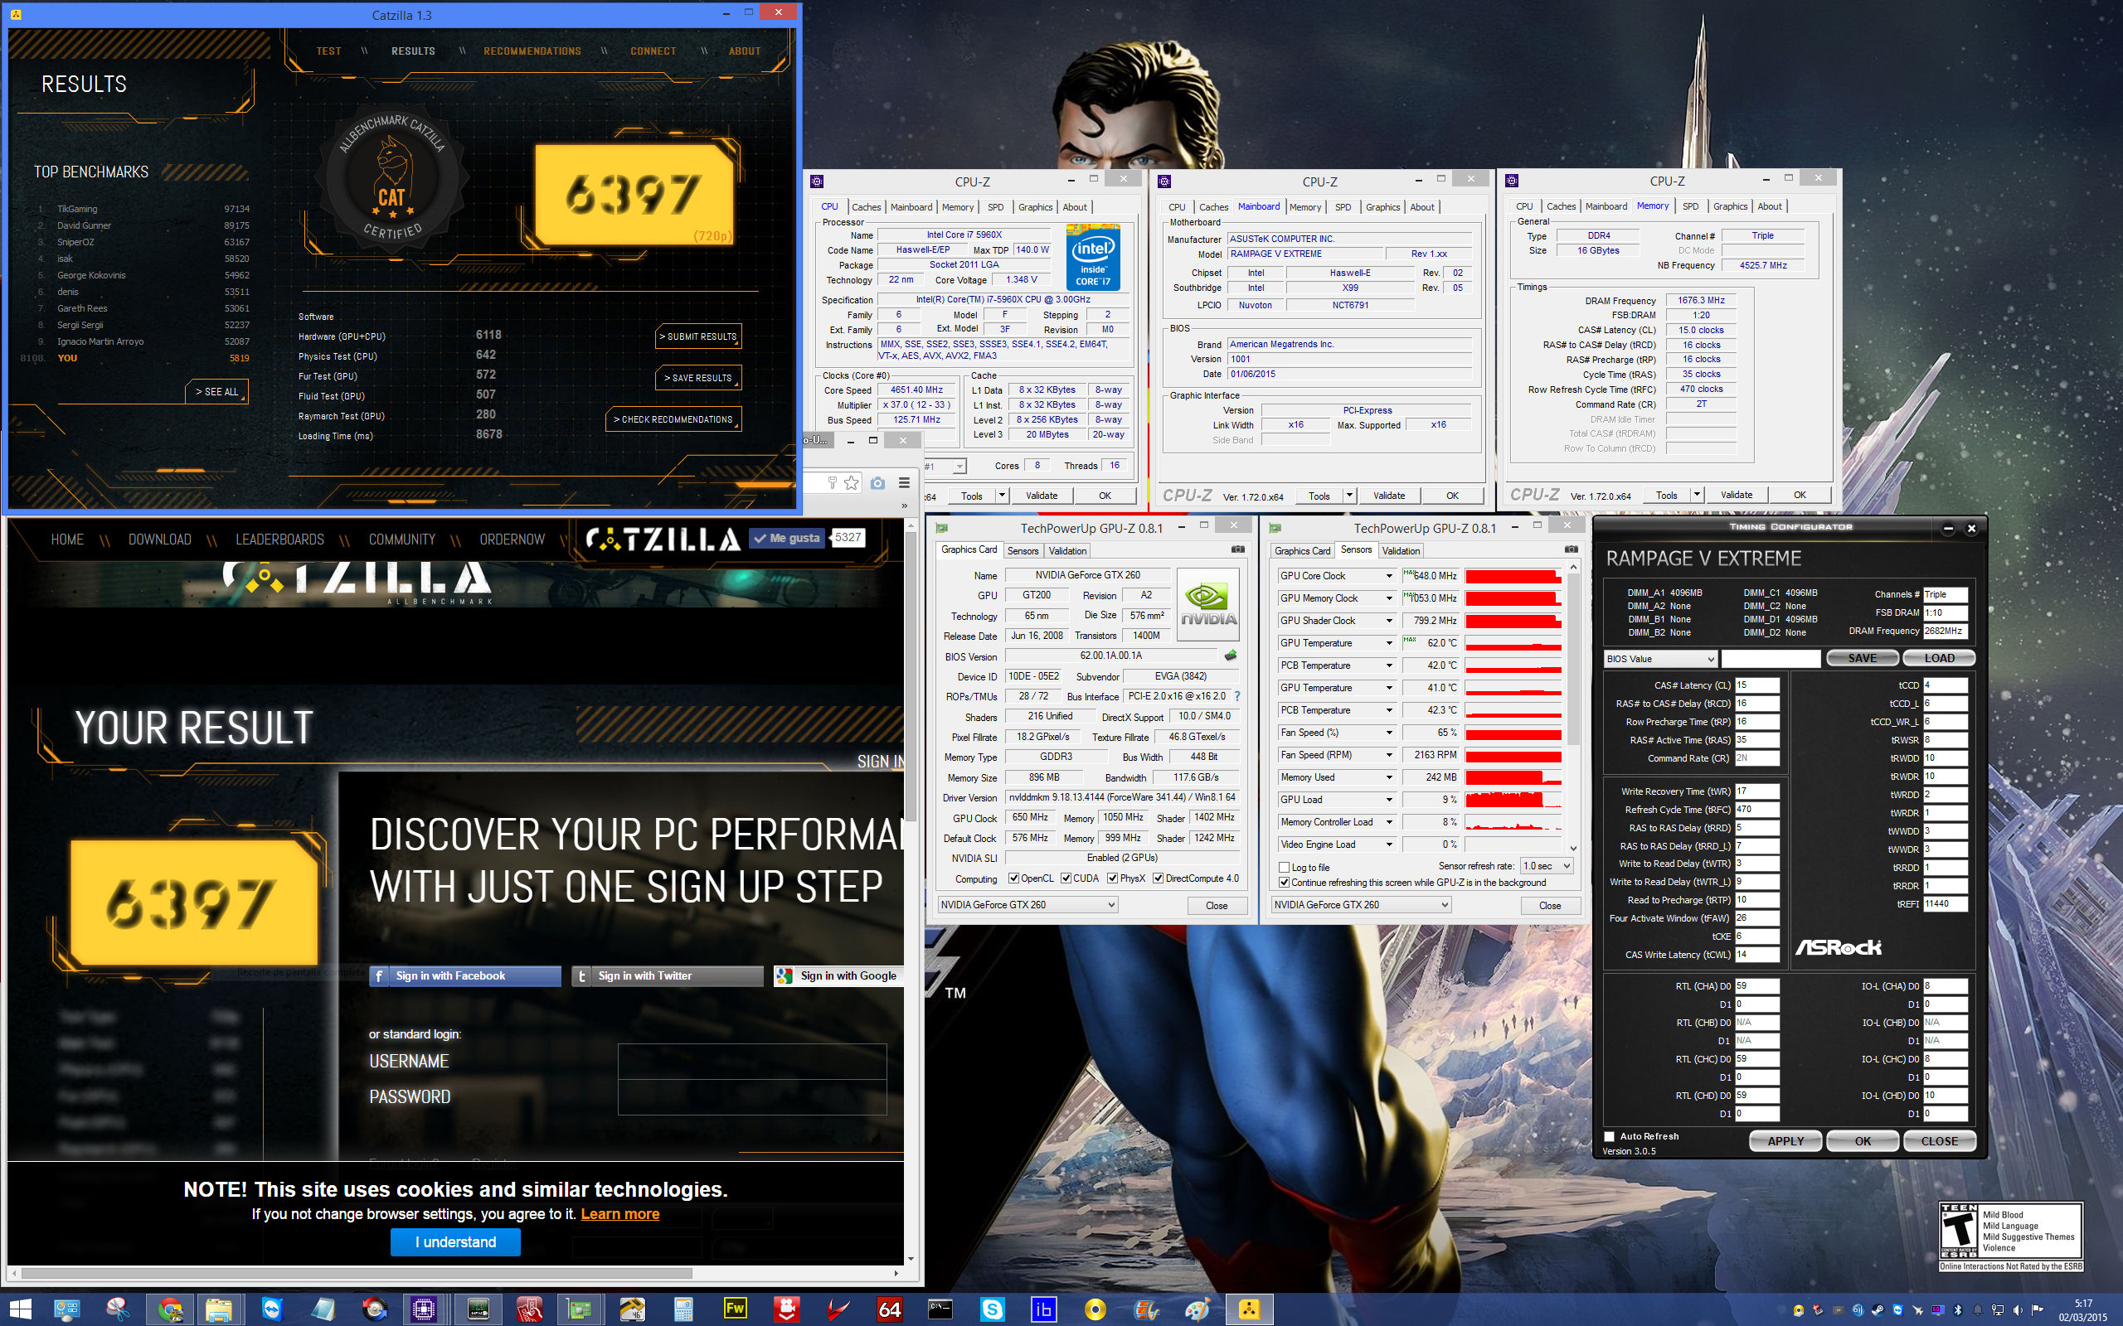Switch to RECOMMENDATIONS tab in Catzilla
The height and width of the screenshot is (1326, 2123).
coord(532,51)
